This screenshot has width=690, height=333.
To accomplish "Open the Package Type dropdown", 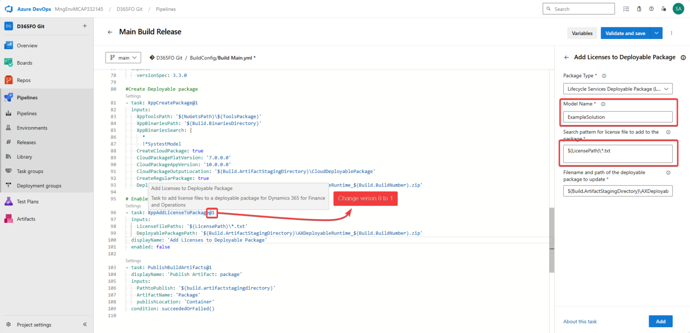I will [618, 89].
